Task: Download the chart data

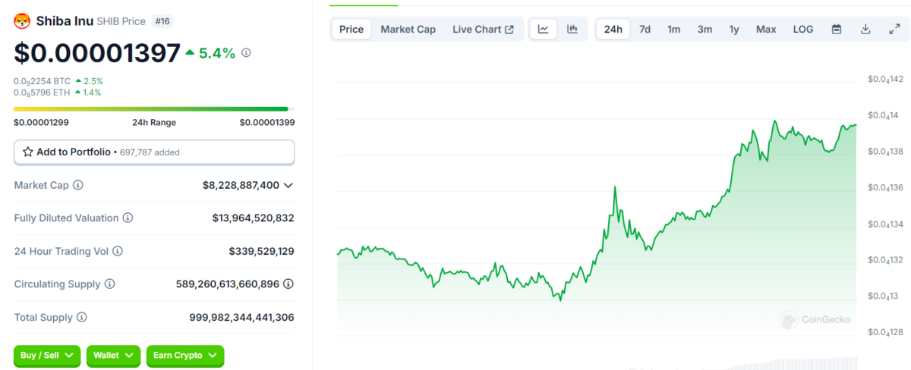Action: click(865, 30)
